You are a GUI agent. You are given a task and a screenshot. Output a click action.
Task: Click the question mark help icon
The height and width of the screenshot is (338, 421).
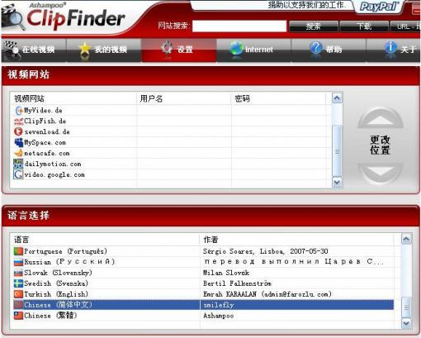[x=316, y=48]
